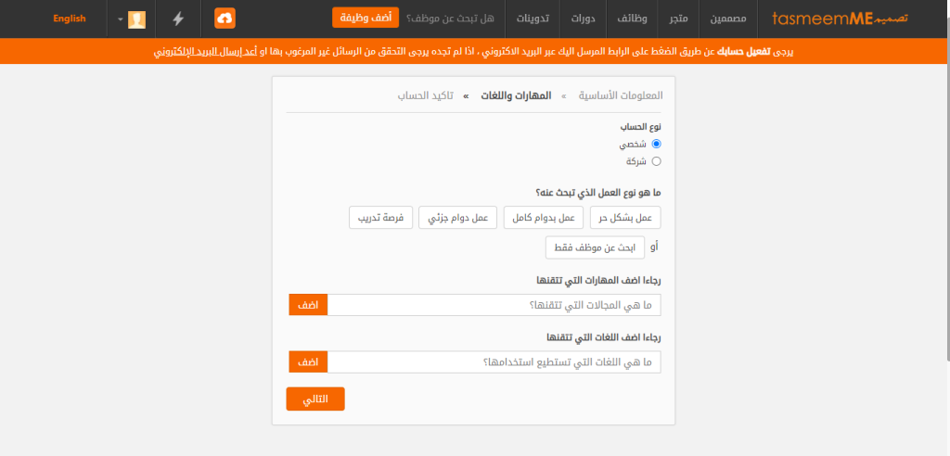Click the user avatar icon
The height and width of the screenshot is (456, 950).
pyautogui.click(x=136, y=19)
